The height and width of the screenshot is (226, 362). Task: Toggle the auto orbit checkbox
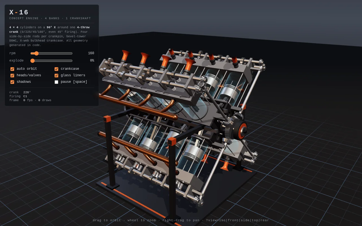(12, 69)
